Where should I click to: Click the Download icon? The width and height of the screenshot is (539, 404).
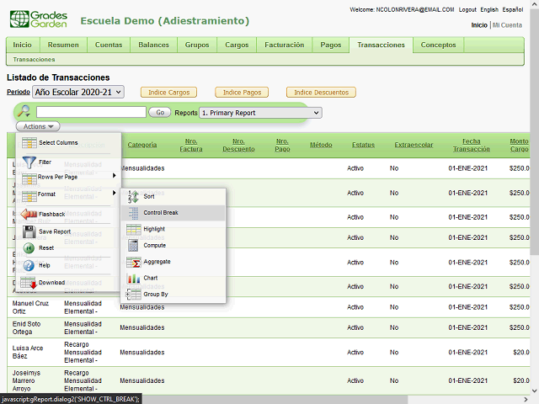click(x=29, y=283)
